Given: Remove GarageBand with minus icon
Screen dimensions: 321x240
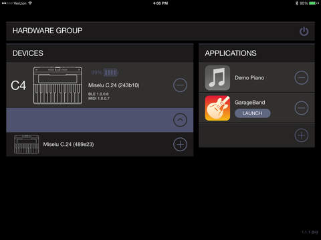Looking at the screenshot, I should pos(302,108).
